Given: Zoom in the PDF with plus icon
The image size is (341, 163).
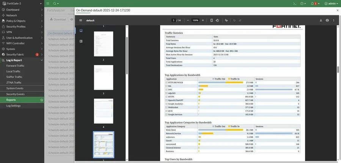Looking at the screenshot, I should coord(203,20).
